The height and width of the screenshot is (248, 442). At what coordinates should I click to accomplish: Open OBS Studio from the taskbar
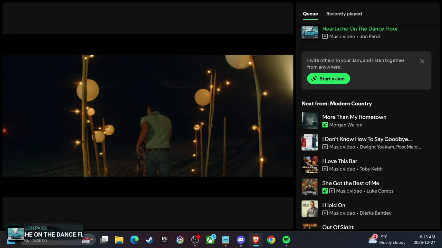195,240
